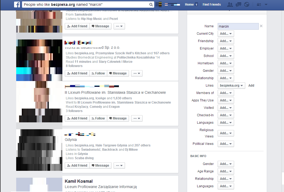
Task: Add Friend for the Biomedical Engineering student
Action: click(77, 73)
